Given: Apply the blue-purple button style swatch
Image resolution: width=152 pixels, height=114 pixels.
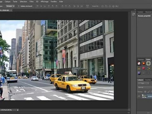Looking at the screenshot, I should 139,73.
